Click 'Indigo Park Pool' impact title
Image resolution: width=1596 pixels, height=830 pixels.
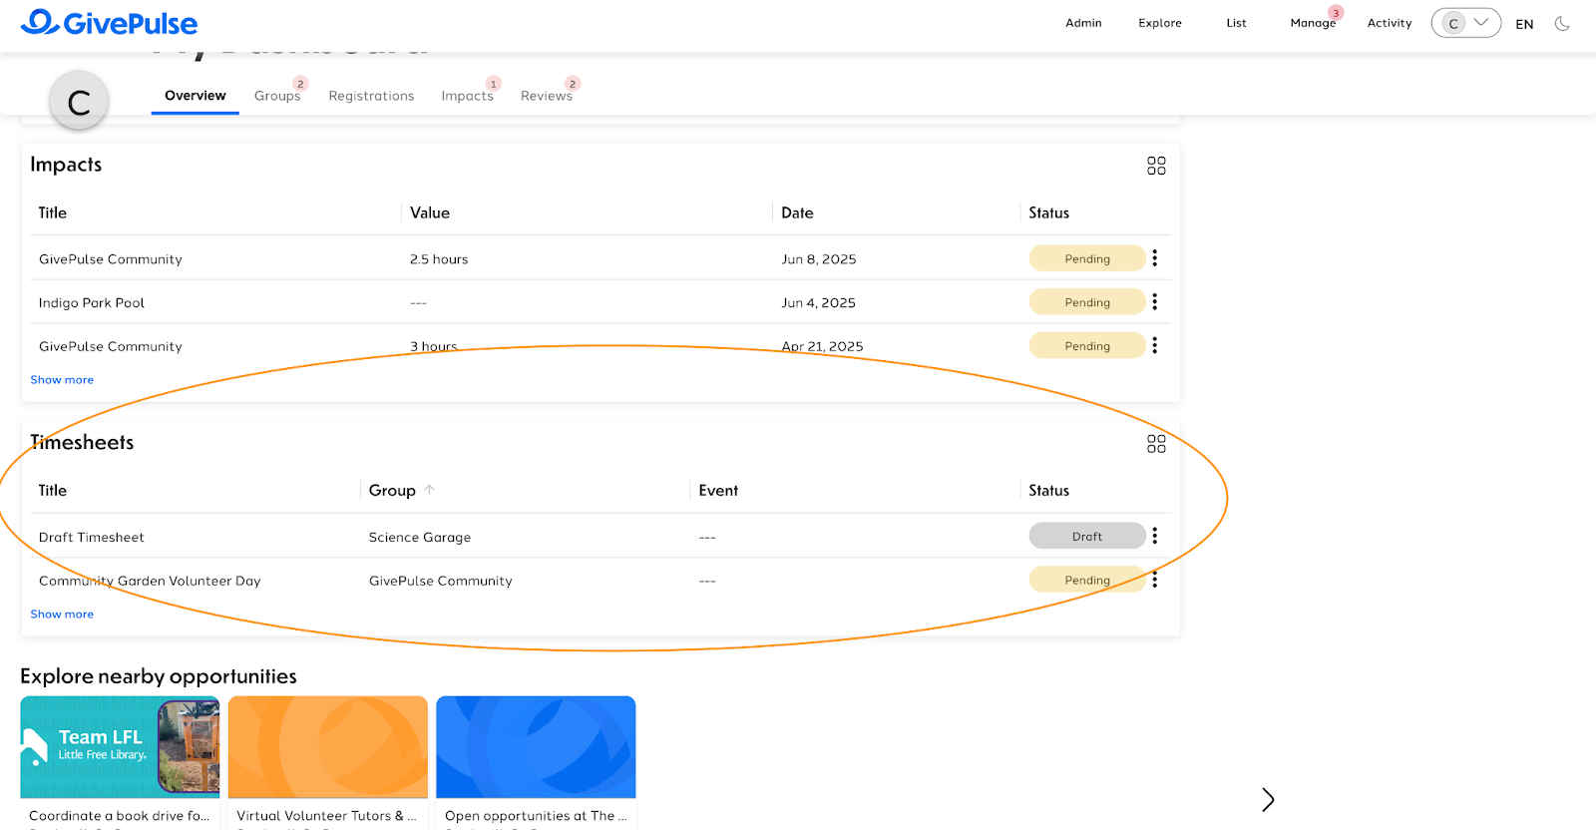pyautogui.click(x=92, y=303)
